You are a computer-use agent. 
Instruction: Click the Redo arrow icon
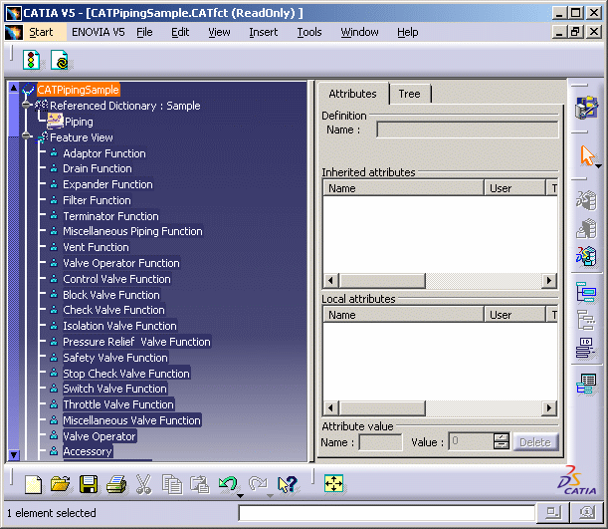258,483
